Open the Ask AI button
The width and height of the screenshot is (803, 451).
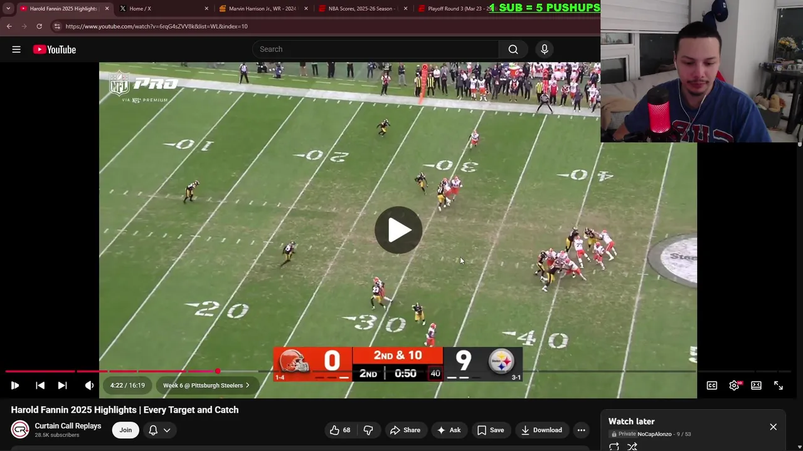pyautogui.click(x=449, y=430)
